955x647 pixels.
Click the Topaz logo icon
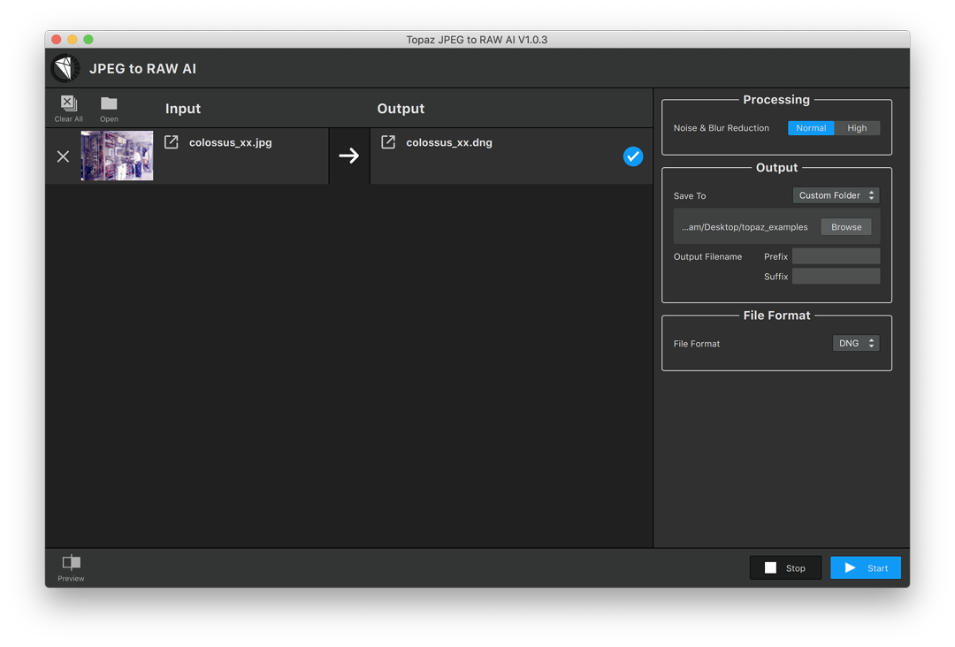pyautogui.click(x=65, y=68)
